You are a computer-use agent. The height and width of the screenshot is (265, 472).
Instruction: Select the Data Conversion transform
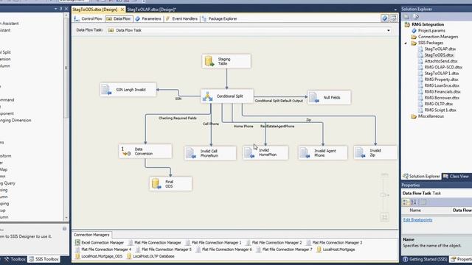(x=145, y=151)
